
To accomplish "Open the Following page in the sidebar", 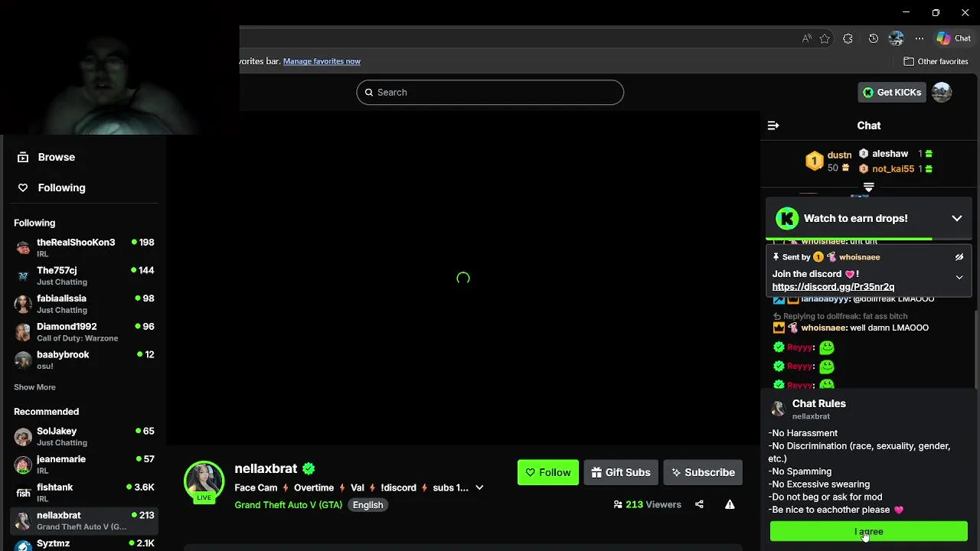I will click(51, 187).
